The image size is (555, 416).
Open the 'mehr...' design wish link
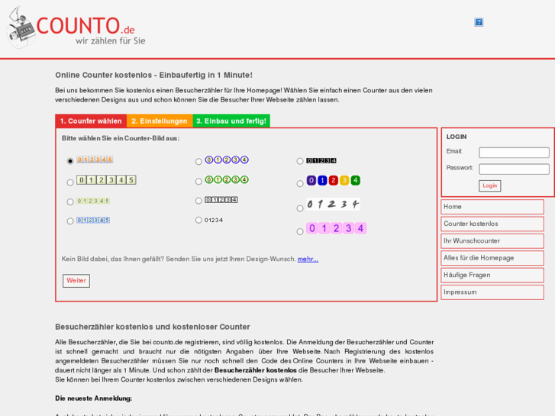click(x=308, y=260)
